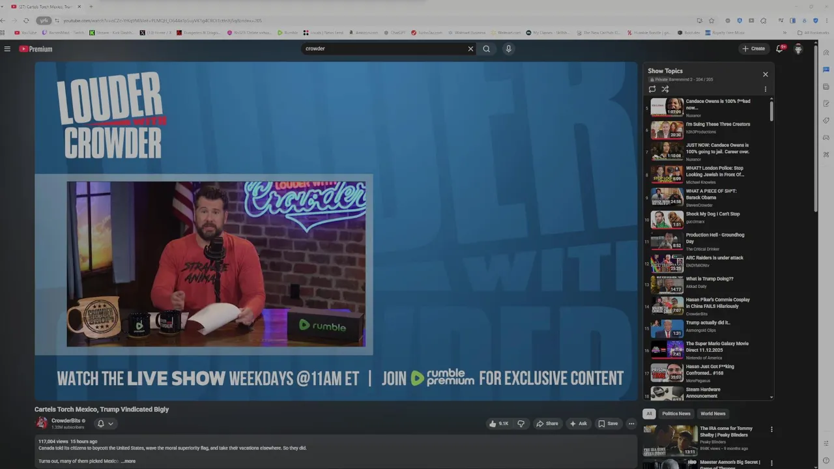Select the World News filter chip
834x469 pixels.
[x=713, y=414]
